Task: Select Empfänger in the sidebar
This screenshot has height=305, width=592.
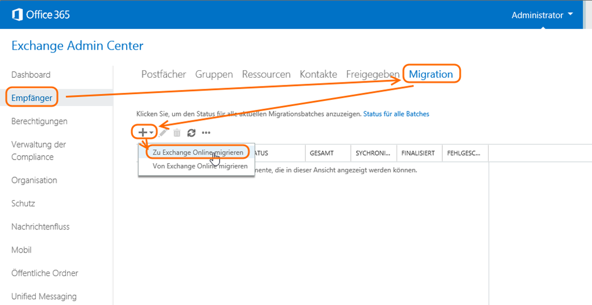Action: [32, 98]
